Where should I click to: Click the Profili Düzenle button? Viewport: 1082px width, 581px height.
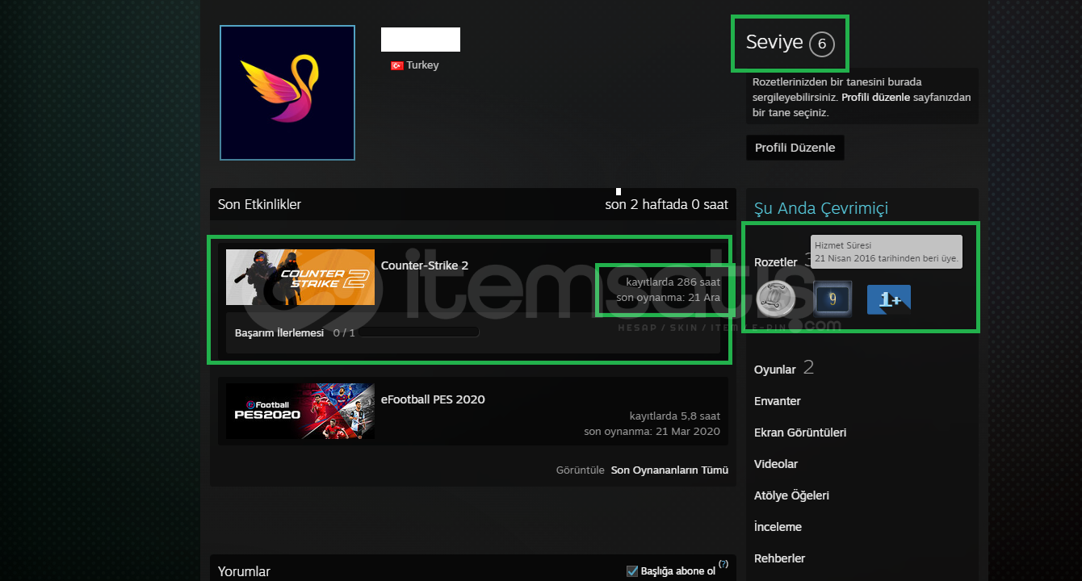[795, 148]
